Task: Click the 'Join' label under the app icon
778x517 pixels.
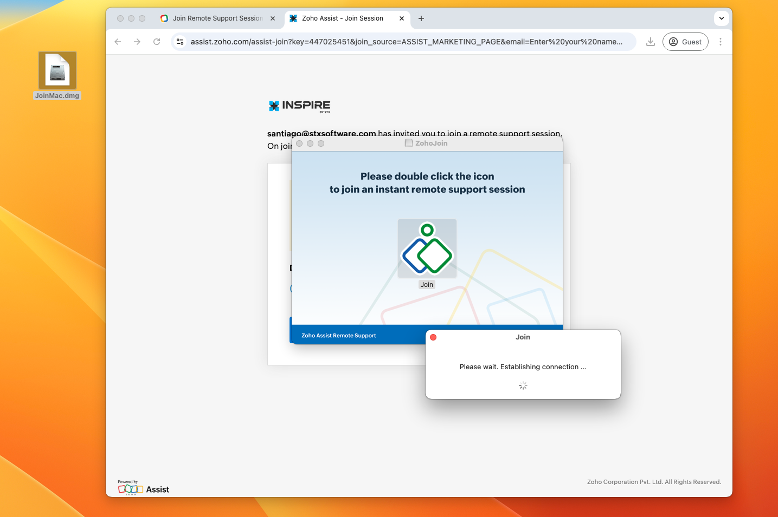Action: click(427, 285)
